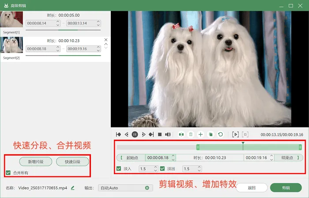Viewport: 309px width, 198px height.
Task: Click Segment[1] duration text 00:00:05.00
Action: [69, 15]
